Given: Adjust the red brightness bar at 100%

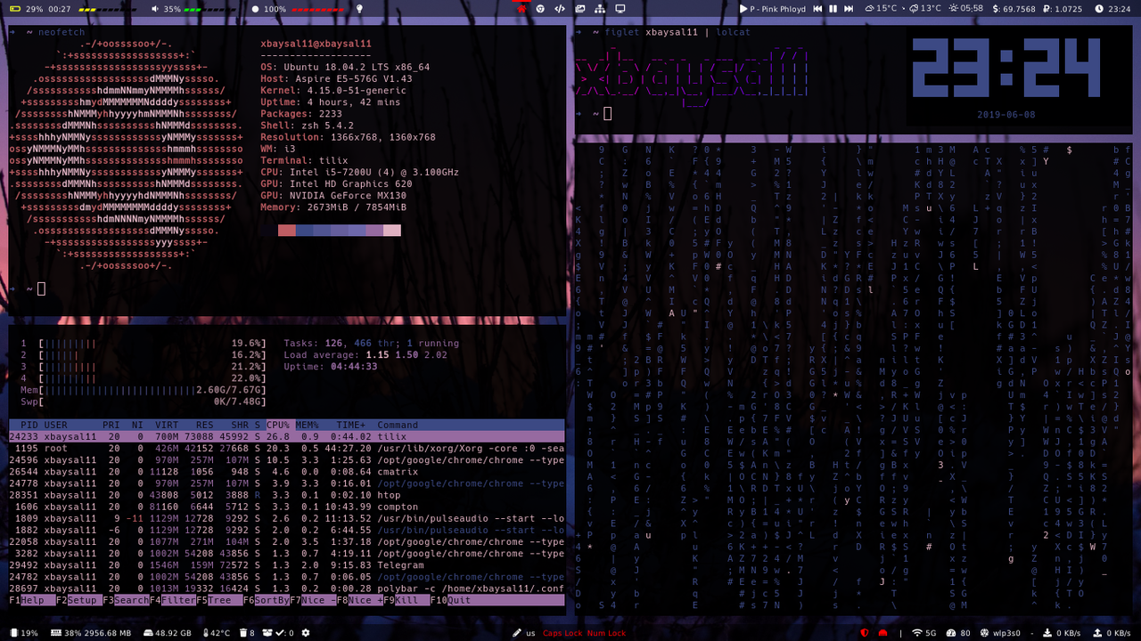Looking at the screenshot, I should 318,8.
